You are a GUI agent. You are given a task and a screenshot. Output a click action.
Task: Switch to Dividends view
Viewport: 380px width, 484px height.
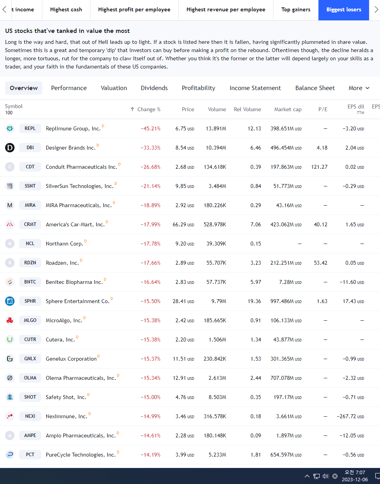click(x=154, y=88)
